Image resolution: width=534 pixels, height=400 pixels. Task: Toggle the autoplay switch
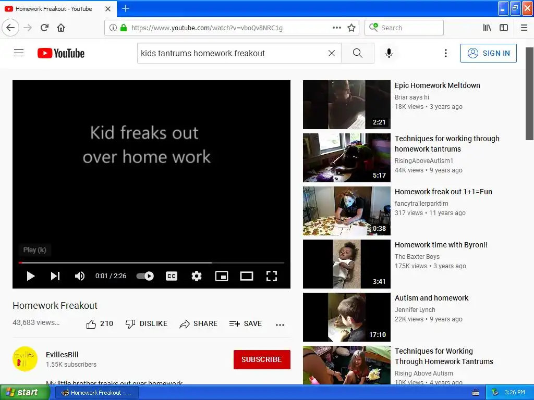145,276
